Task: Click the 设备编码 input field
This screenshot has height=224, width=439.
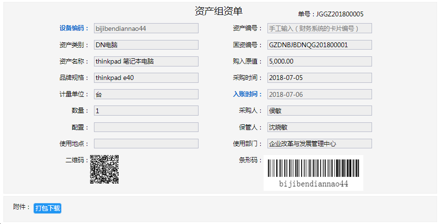Action: coord(146,28)
